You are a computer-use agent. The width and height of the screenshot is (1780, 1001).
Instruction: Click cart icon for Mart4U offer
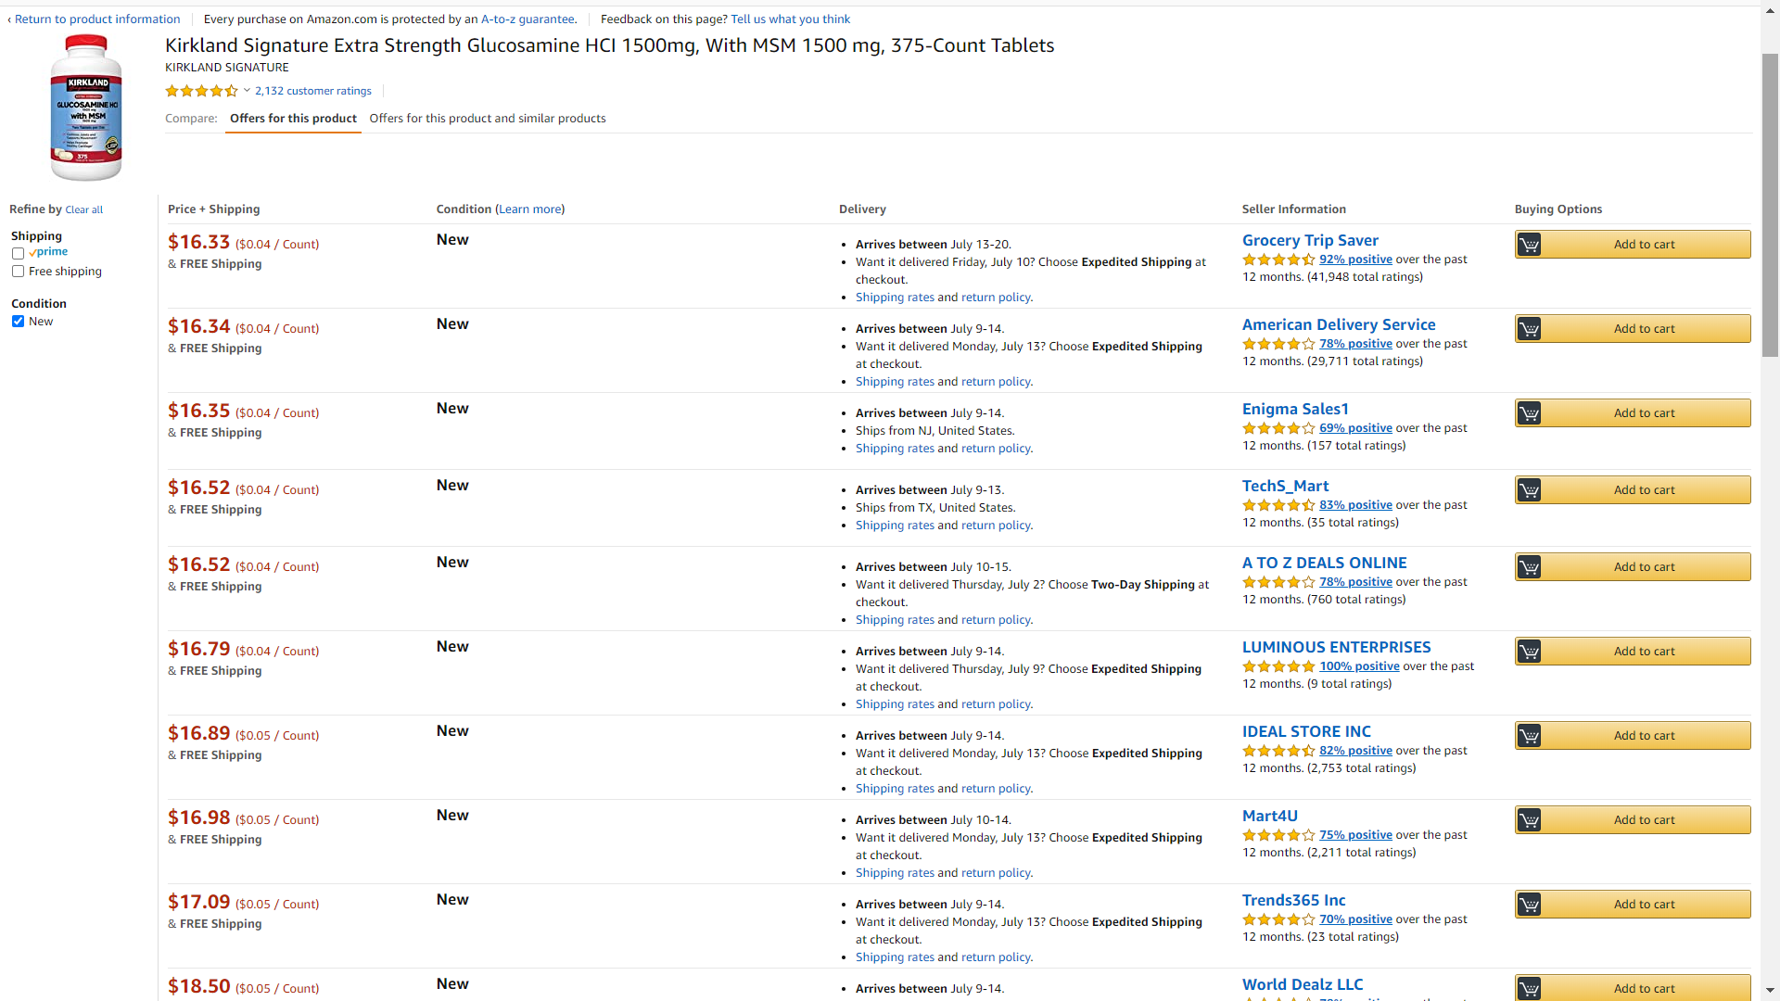click(x=1530, y=820)
